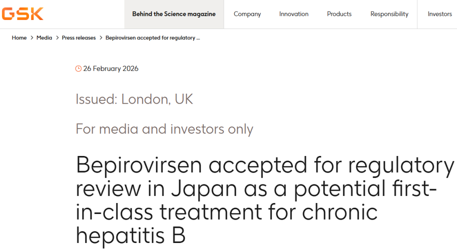Viewport: 457px width, 252px height.
Task: Click 'For media and investors only' text
Action: (x=164, y=129)
